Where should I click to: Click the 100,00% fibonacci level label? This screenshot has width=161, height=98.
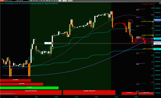147,22
